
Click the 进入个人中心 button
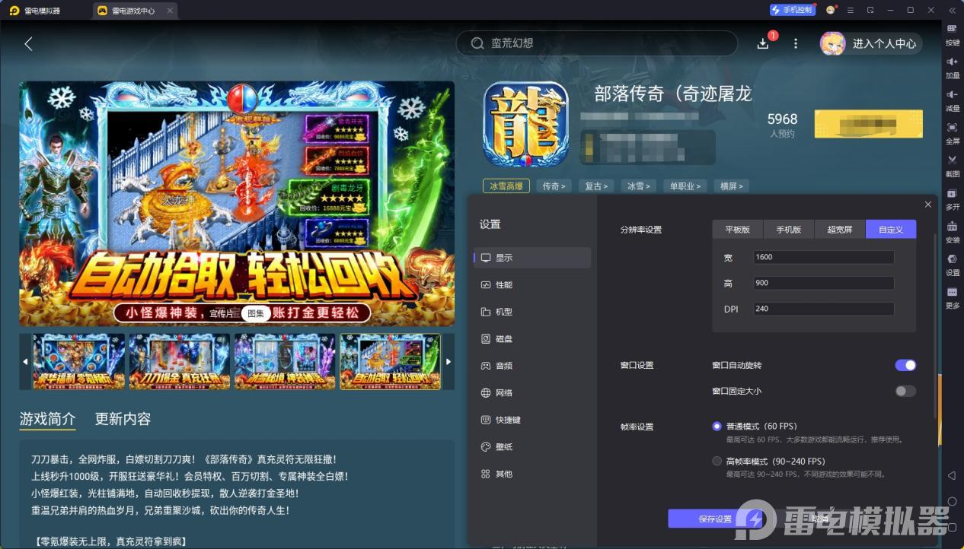[x=871, y=43]
